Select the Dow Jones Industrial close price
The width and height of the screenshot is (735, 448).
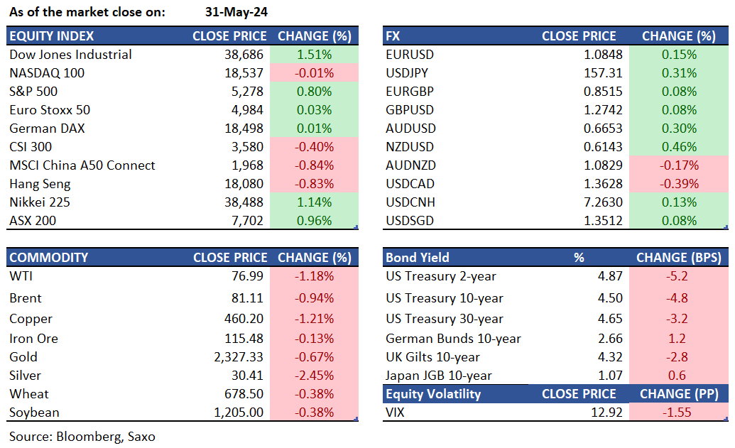click(x=245, y=55)
